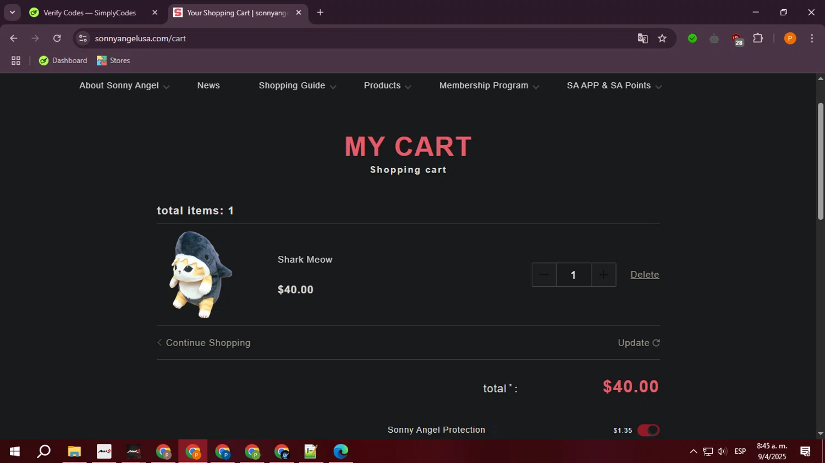Click the address bar URL
Screen dimensions: 825x463
coord(140,38)
